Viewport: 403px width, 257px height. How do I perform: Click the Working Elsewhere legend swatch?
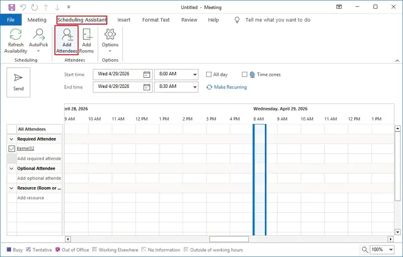click(95, 249)
